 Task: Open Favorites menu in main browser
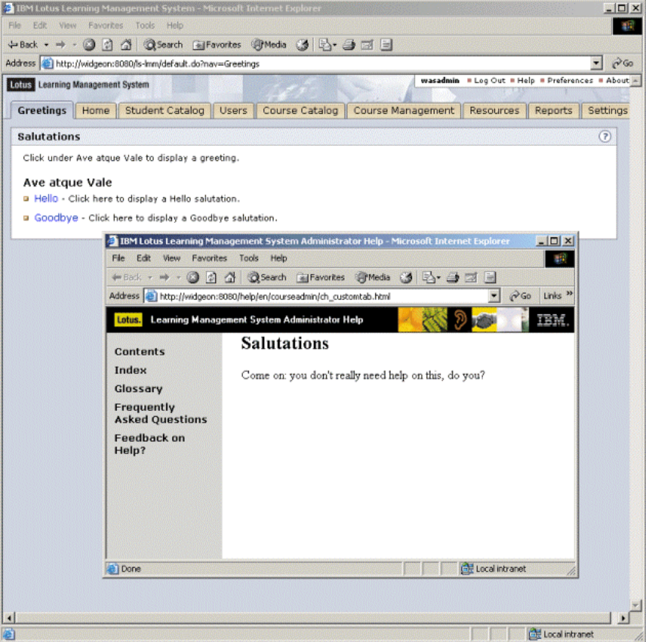pos(105,25)
